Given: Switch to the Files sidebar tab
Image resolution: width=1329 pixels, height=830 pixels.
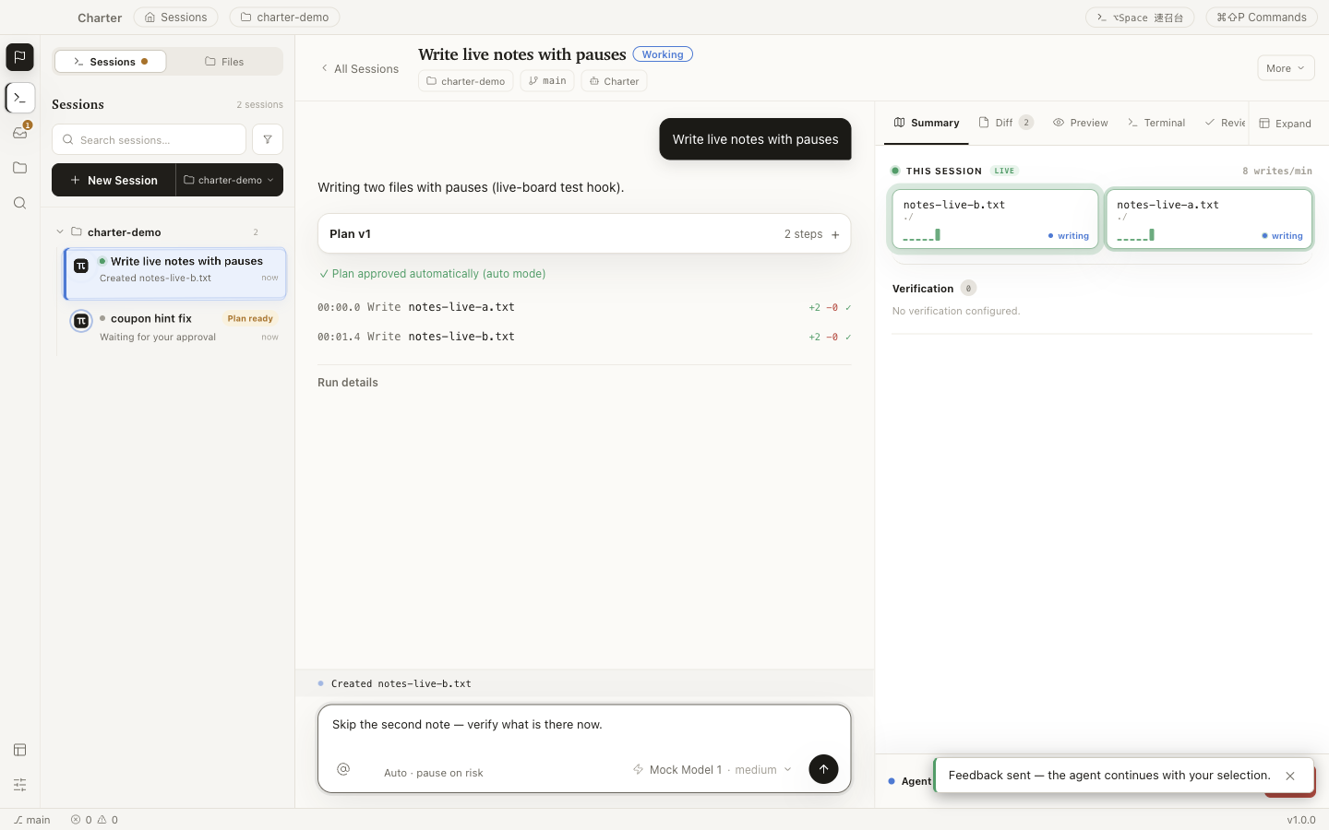Looking at the screenshot, I should pyautogui.click(x=224, y=62).
